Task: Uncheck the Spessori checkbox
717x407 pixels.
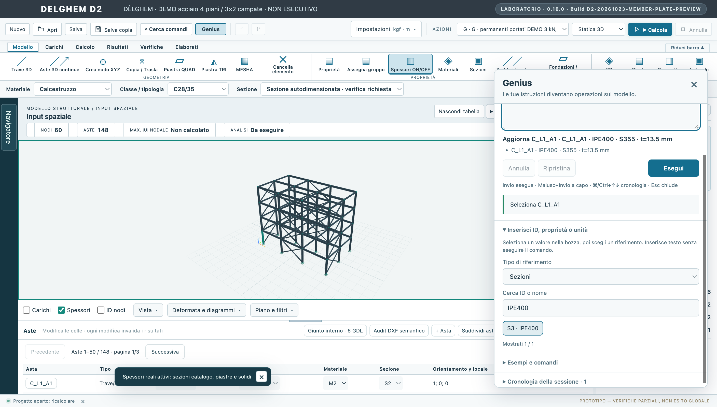Action: [61, 310]
